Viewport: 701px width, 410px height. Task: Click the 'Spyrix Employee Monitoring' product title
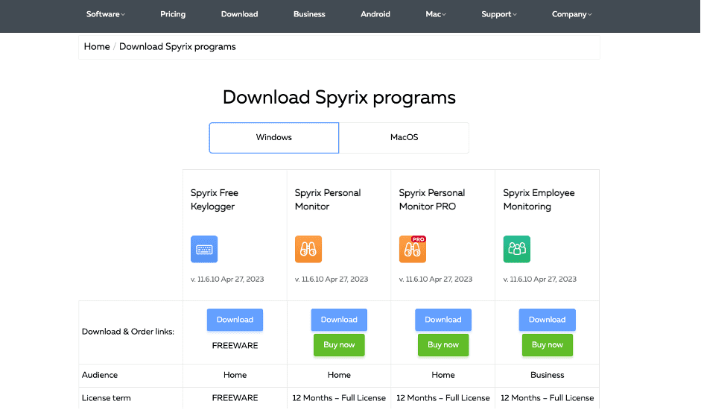pos(539,200)
